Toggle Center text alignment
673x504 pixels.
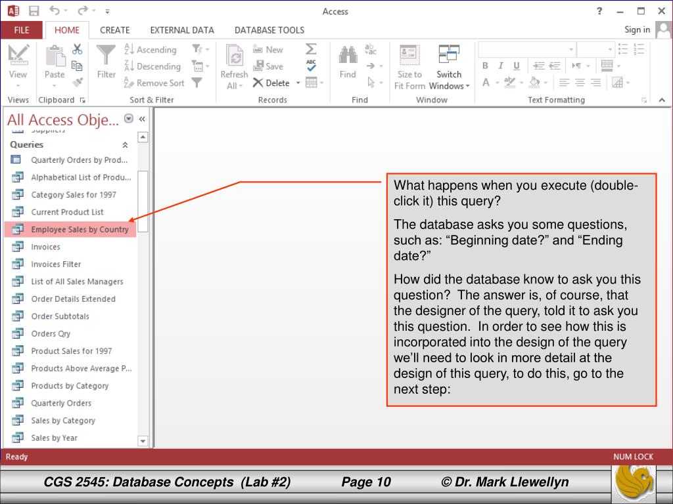click(580, 82)
